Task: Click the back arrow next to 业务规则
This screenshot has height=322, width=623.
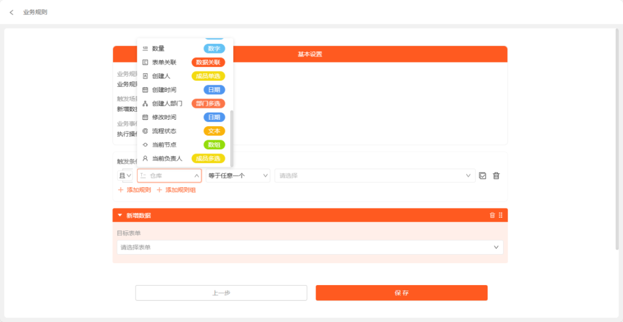Action: tap(12, 12)
